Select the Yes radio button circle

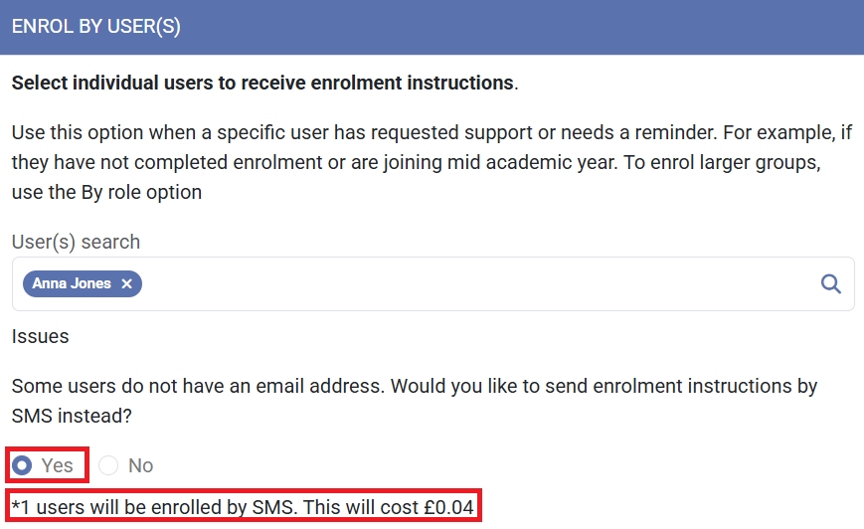point(23,465)
